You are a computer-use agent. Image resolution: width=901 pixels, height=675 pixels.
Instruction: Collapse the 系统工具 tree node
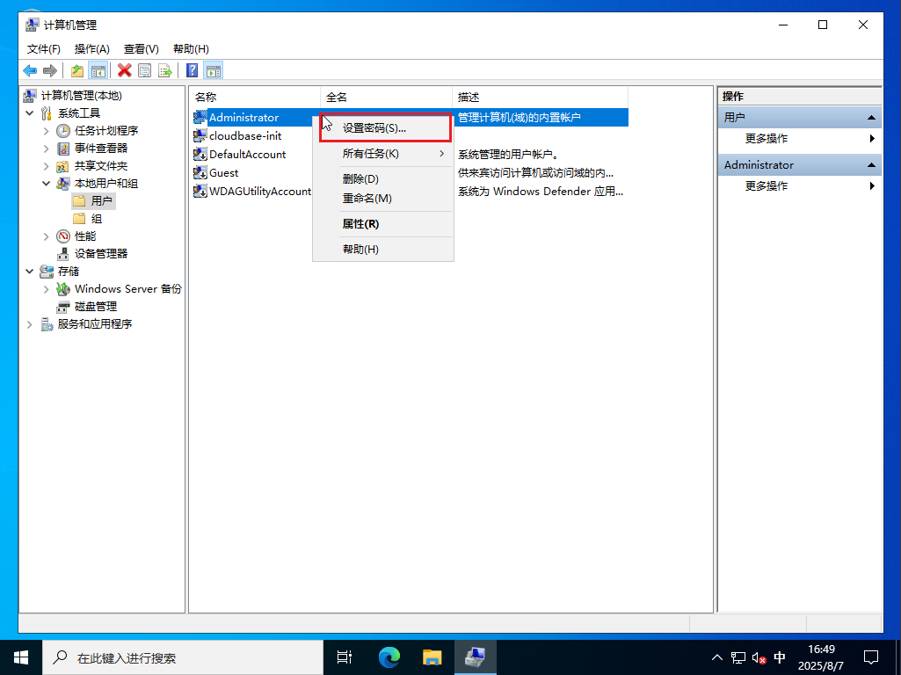30,113
